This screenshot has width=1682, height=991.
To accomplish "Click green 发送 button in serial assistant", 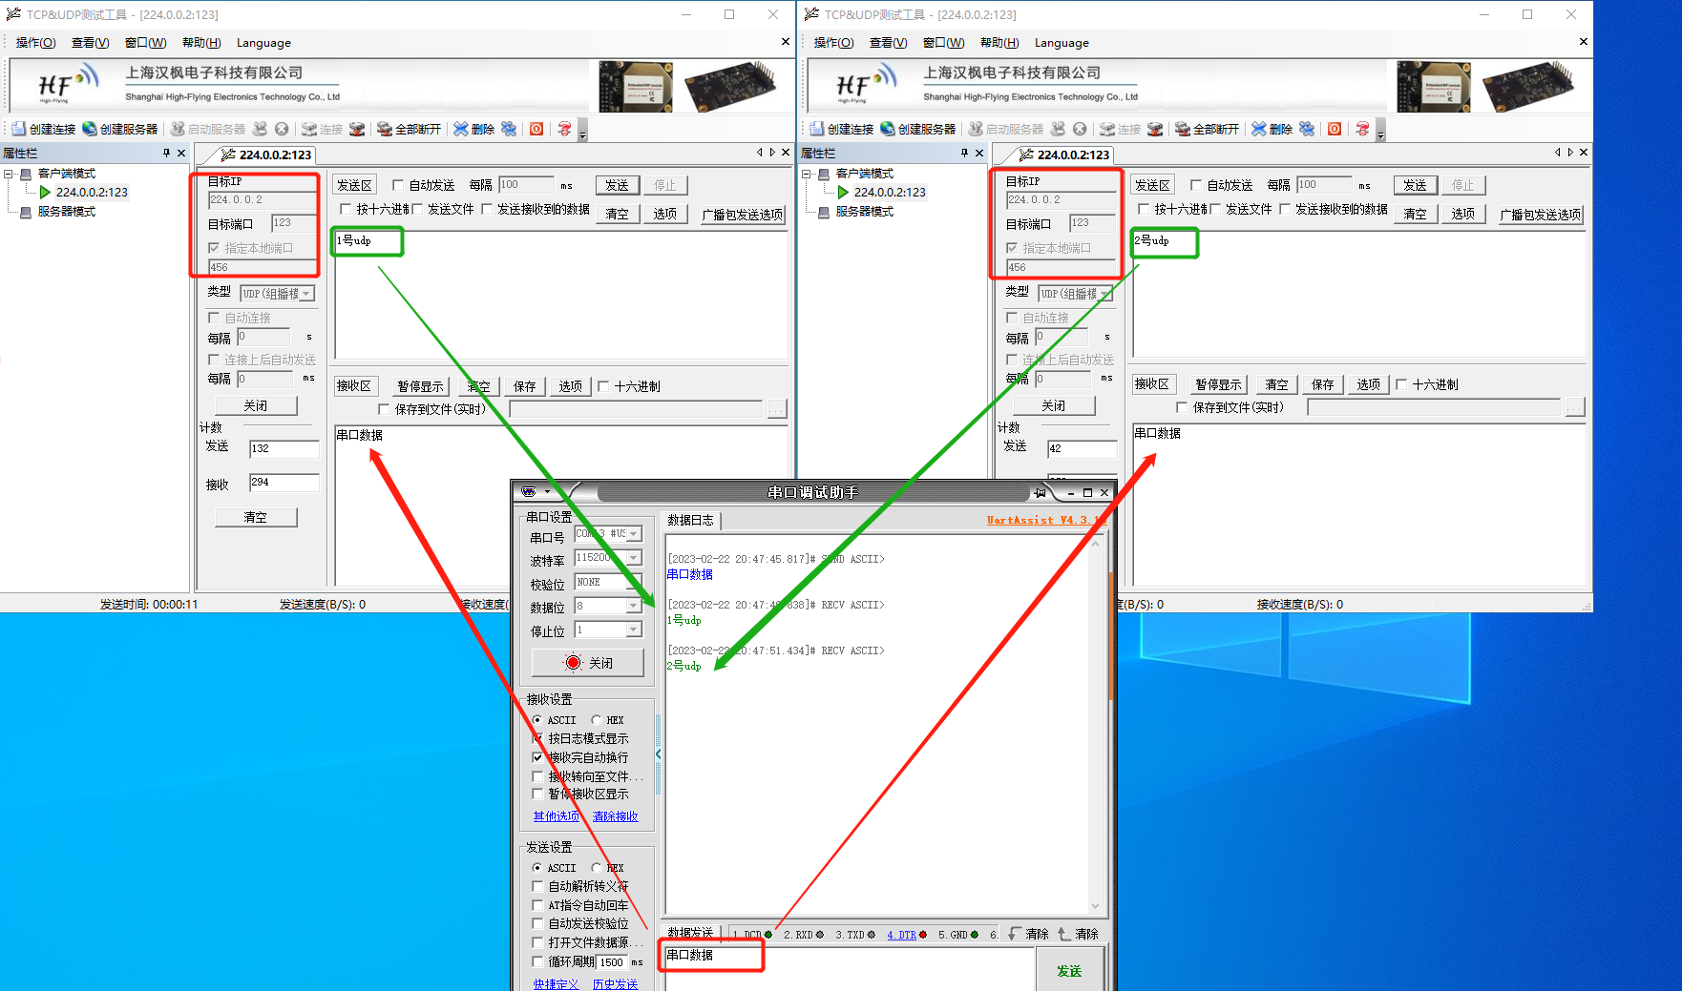I will (1069, 970).
